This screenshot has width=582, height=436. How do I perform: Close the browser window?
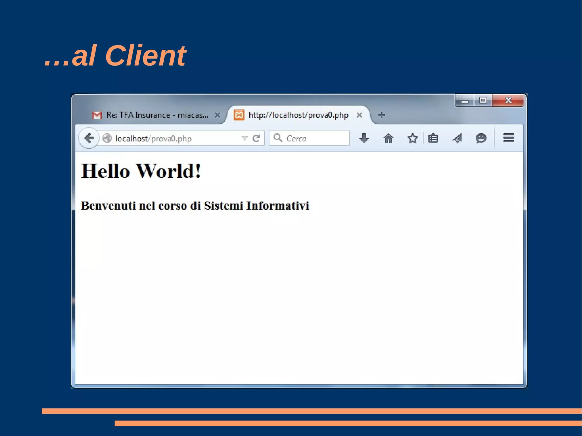pos(508,100)
